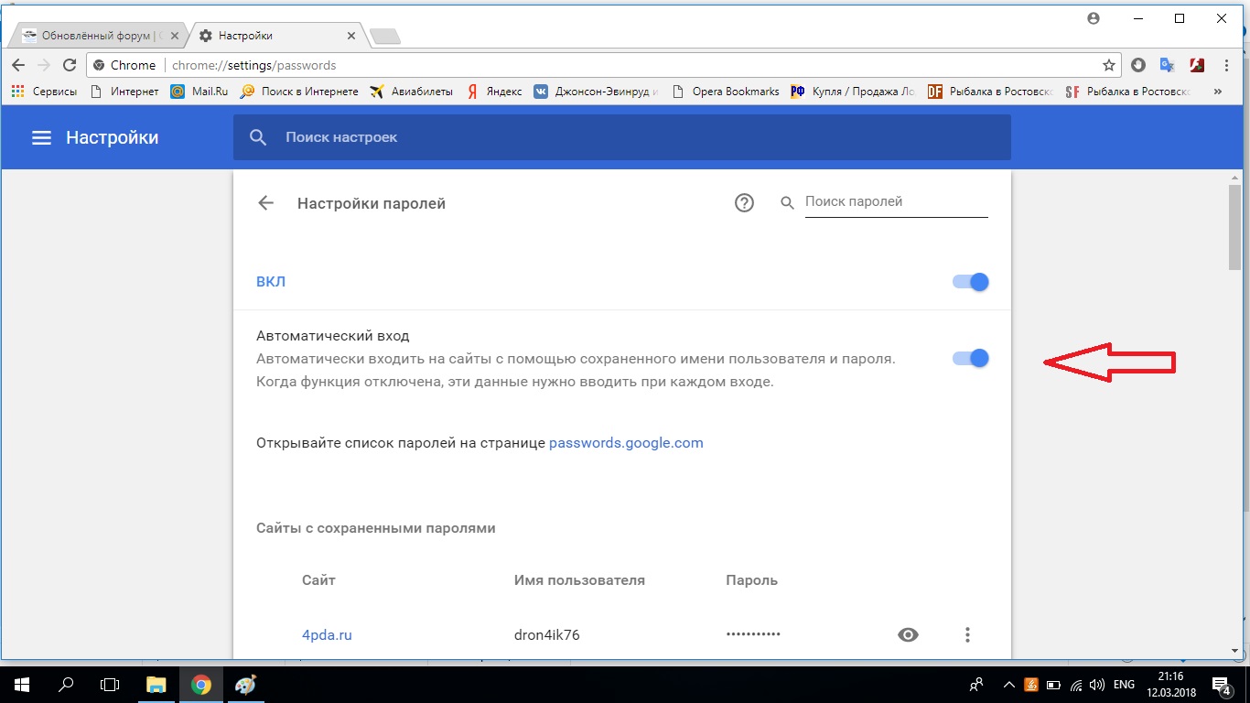Open the 4pda.ru site link
1250x703 pixels.
click(327, 634)
